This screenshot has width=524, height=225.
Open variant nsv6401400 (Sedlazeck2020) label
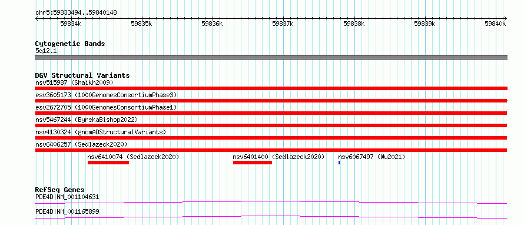click(x=278, y=157)
